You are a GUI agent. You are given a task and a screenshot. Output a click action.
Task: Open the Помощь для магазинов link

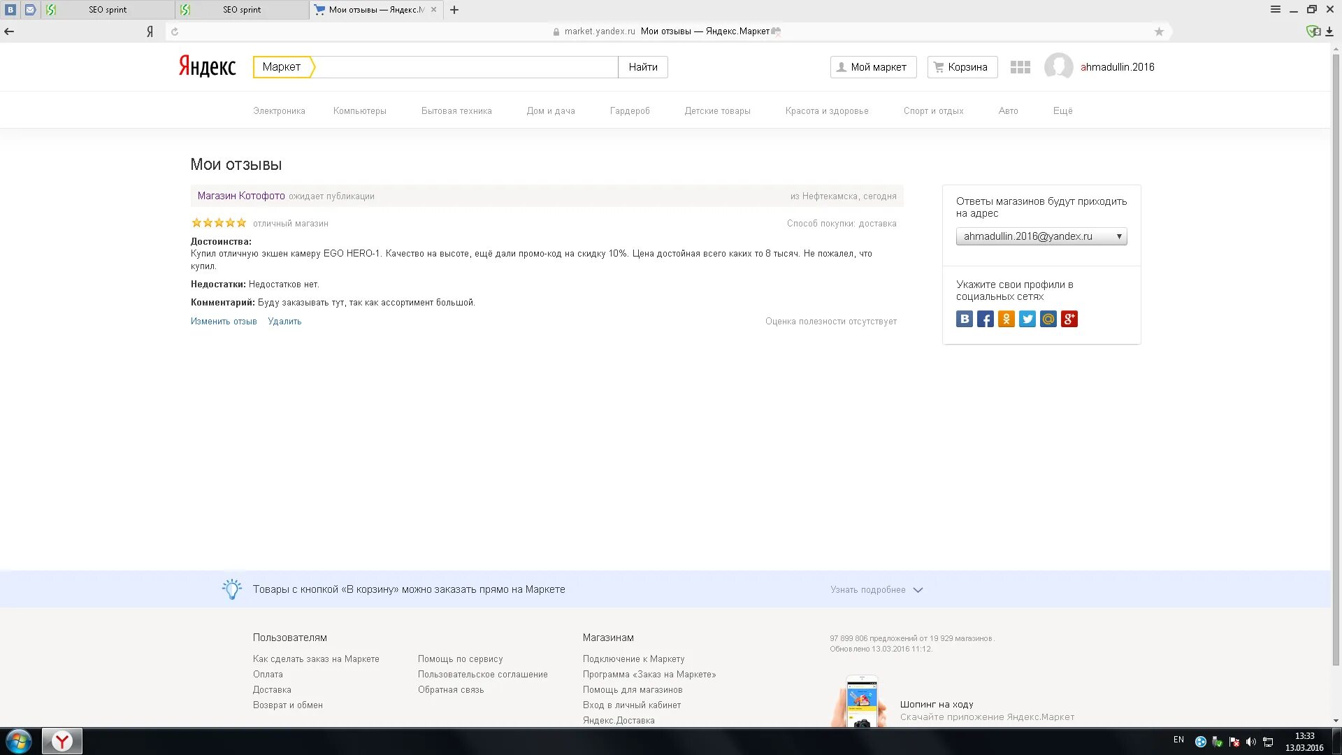633,690
